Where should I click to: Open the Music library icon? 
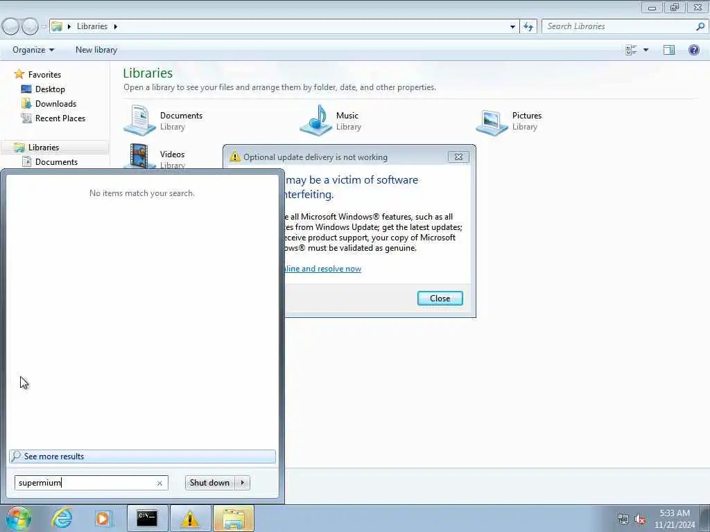pos(316,121)
